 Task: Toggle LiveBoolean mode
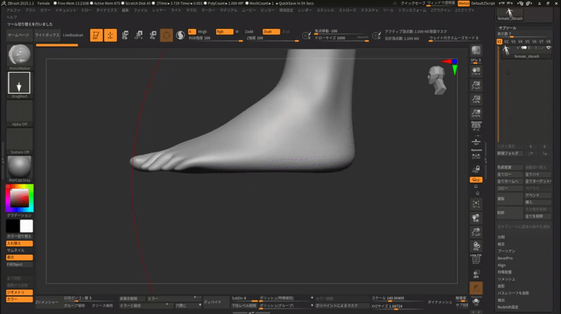[73, 35]
